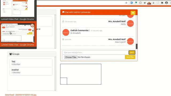
Task: Click the Send Files button
Action: click(x=130, y=57)
